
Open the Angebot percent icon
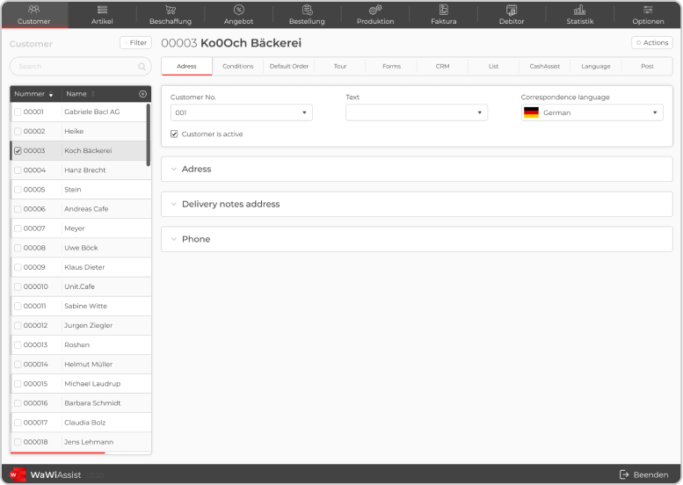(239, 9)
